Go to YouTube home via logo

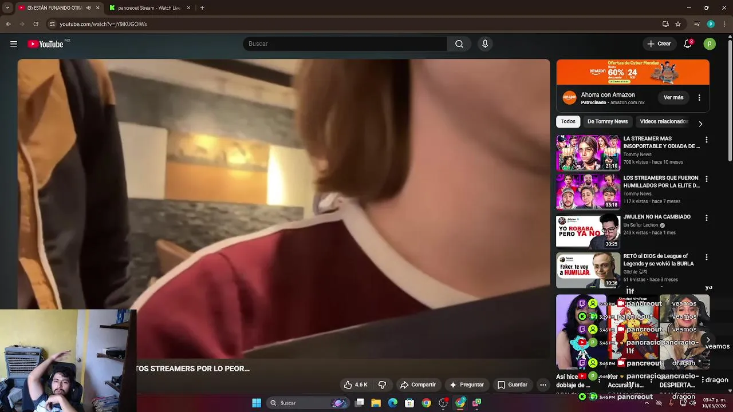pos(45,44)
